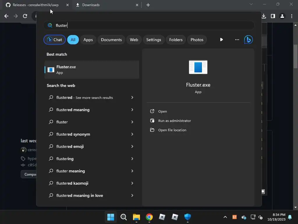The height and width of the screenshot is (224, 298).
Task: Click the Run as administrator shield icon
Action: click(x=152, y=120)
